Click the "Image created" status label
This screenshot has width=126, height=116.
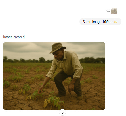point(14,37)
